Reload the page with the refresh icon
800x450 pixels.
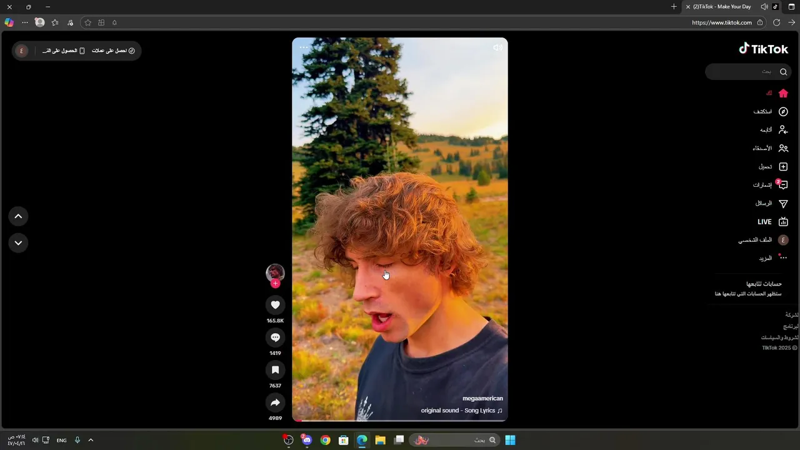[x=776, y=22]
